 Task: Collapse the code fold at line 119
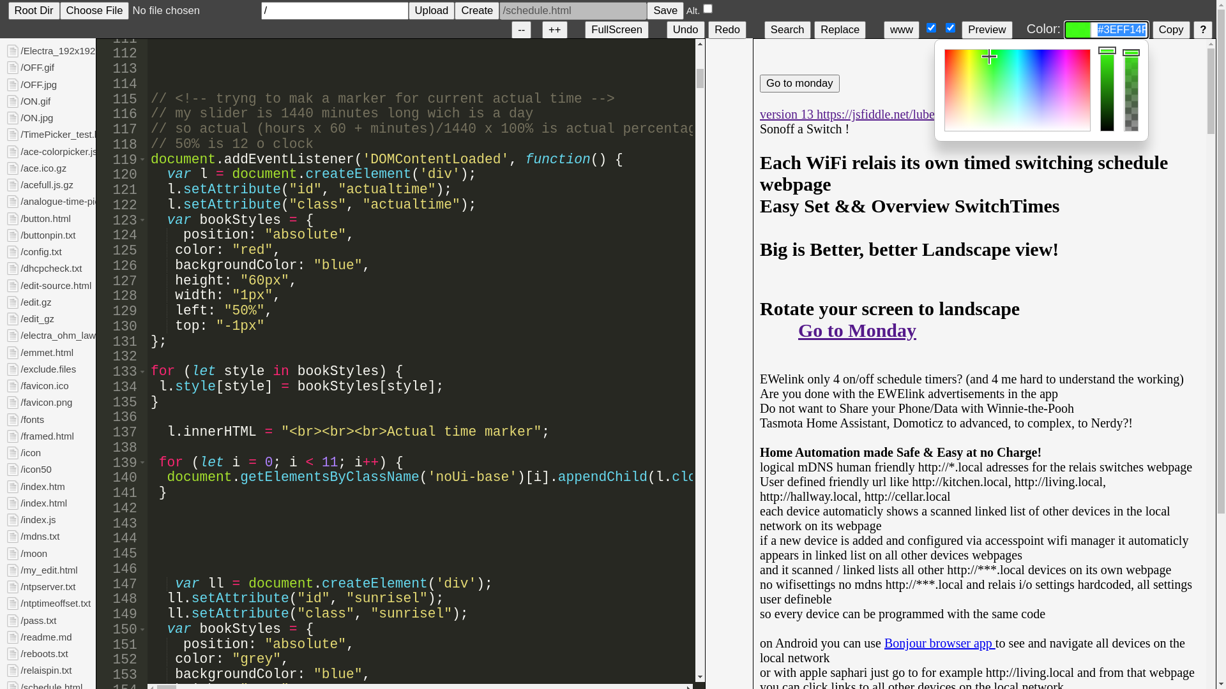click(x=142, y=160)
